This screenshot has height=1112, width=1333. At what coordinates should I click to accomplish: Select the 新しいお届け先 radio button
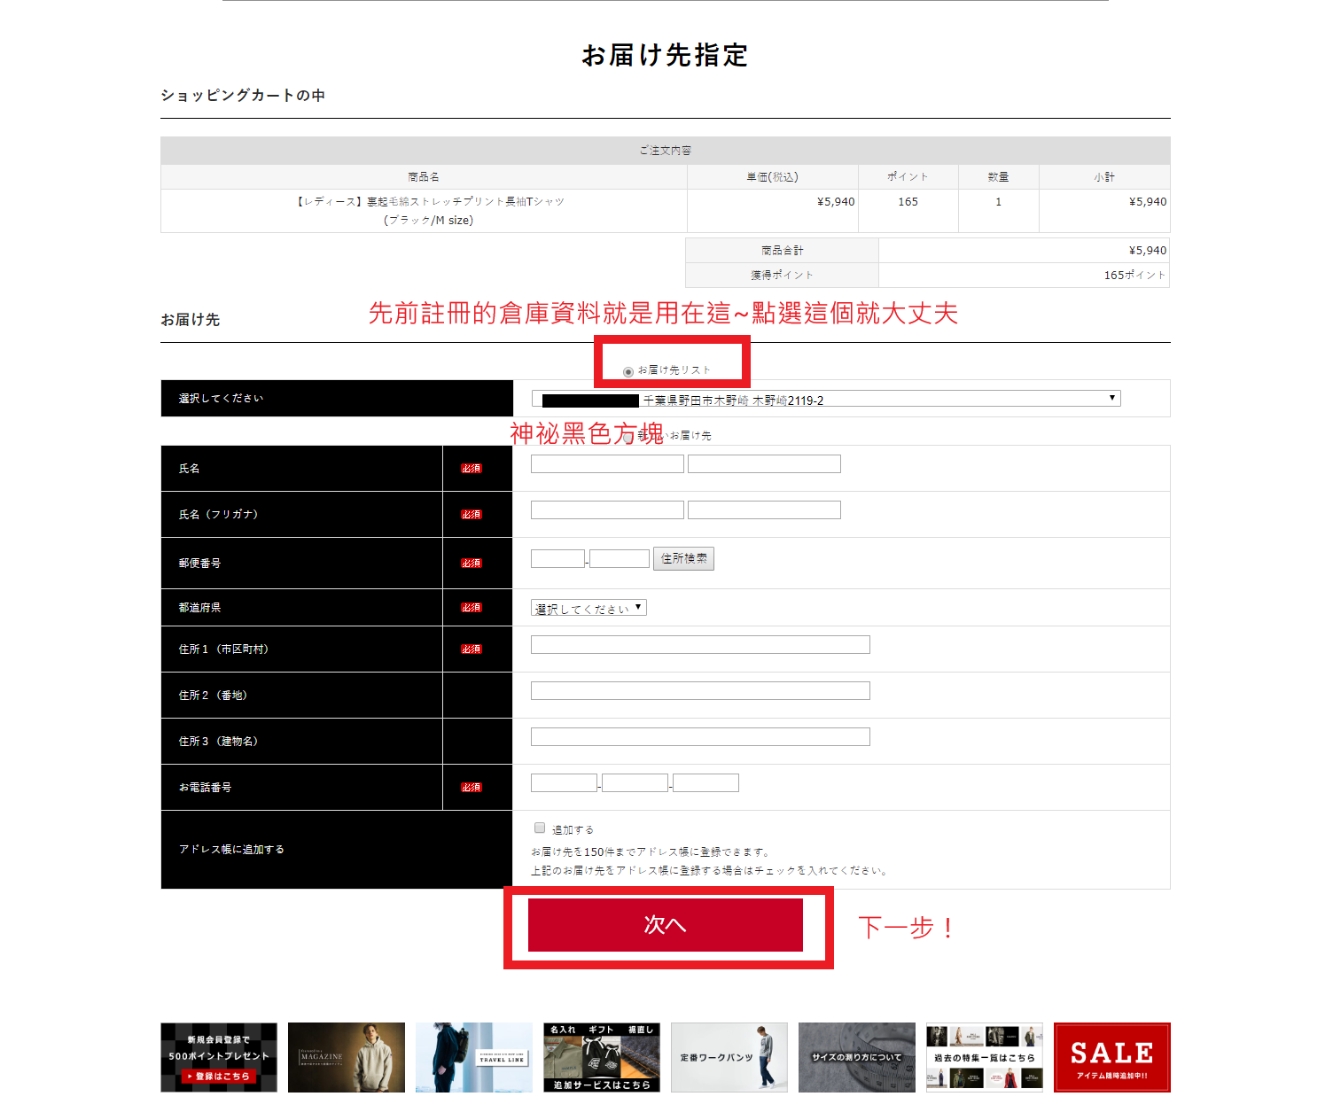coord(628,437)
